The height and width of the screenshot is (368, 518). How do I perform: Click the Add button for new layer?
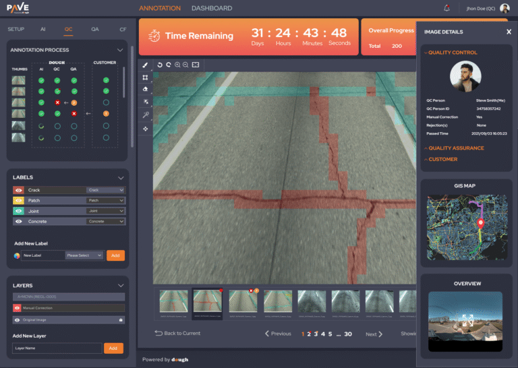point(113,348)
